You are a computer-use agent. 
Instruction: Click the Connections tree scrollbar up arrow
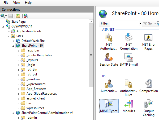click(x=91, y=22)
